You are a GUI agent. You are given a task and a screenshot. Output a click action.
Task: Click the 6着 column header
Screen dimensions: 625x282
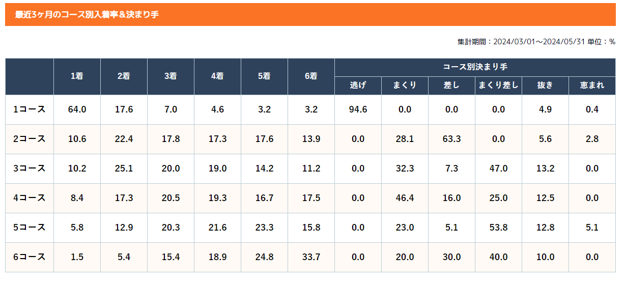click(x=311, y=76)
